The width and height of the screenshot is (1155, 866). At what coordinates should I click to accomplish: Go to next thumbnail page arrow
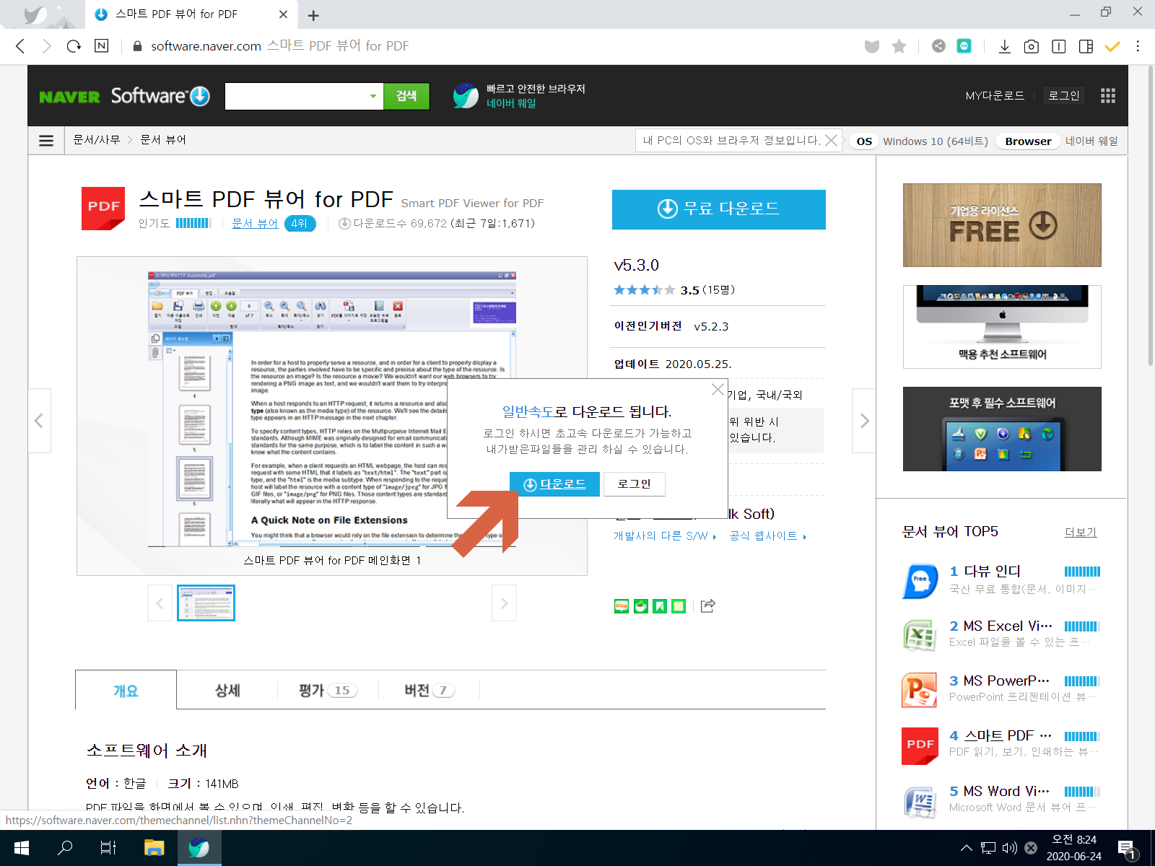tap(504, 603)
